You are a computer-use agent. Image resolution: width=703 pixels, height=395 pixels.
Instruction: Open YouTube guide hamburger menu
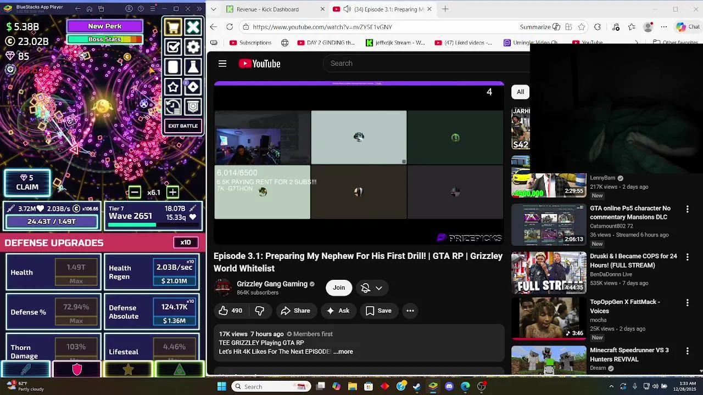coord(222,64)
